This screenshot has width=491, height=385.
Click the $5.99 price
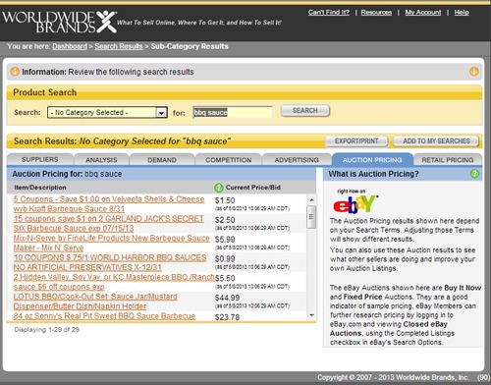[x=225, y=240]
